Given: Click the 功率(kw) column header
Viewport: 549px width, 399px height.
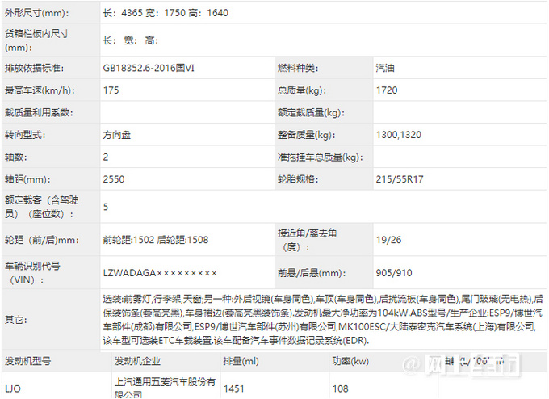Looking at the screenshot, I should click(350, 361).
